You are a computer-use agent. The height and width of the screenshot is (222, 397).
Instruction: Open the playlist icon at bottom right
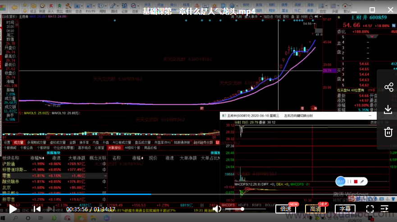click(x=385, y=209)
